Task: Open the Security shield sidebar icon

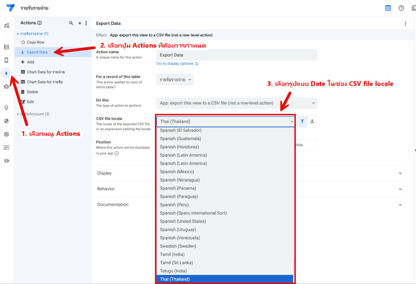Action: pyautogui.click(x=6, y=121)
